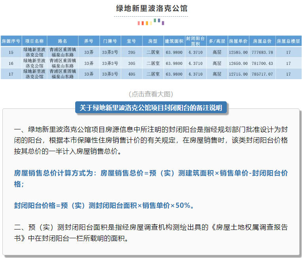Click 二居室 in the room 305 row
The width and height of the screenshot is (302, 258).
pyautogui.click(x=153, y=63)
